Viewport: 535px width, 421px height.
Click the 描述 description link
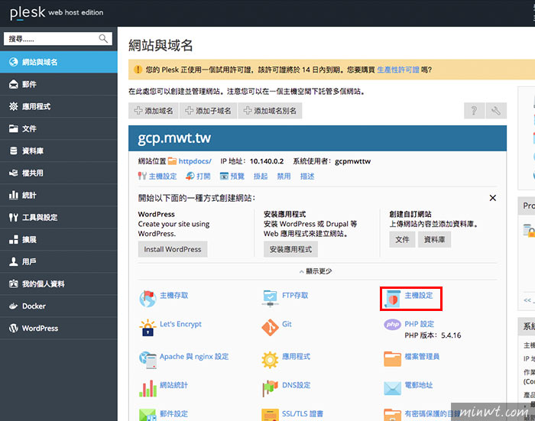pos(307,176)
